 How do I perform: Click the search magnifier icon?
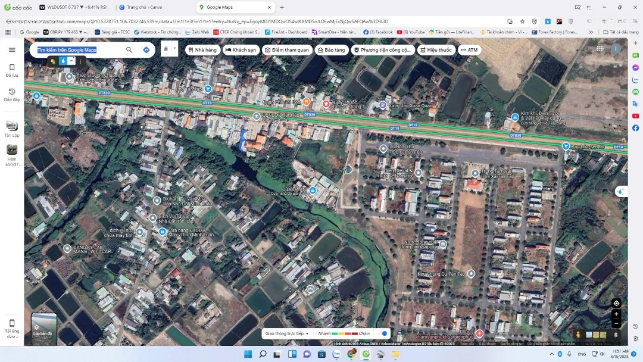click(x=129, y=50)
